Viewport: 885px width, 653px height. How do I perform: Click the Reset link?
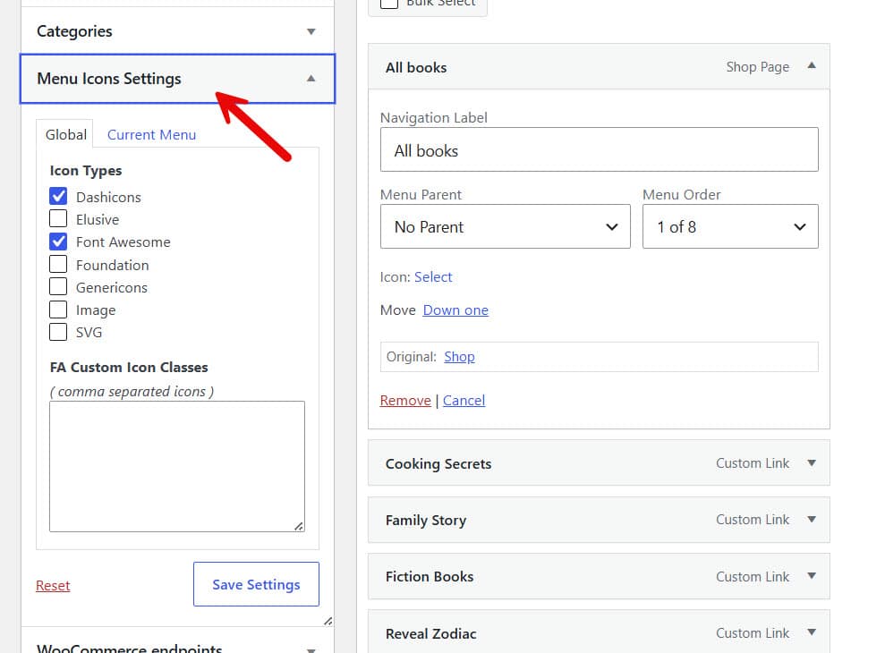53,585
